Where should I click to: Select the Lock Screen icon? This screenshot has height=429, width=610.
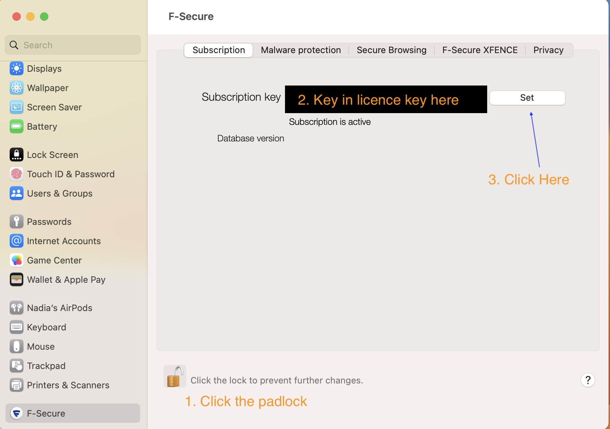pos(17,155)
